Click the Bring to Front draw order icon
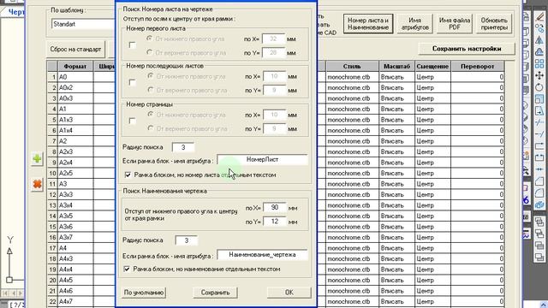548x308 pixels. (539, 222)
